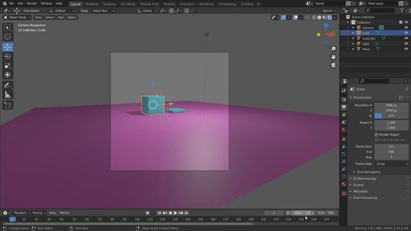Open the Frame Rate 24 fps dropdown
The image size is (411, 231).
(x=392, y=164)
